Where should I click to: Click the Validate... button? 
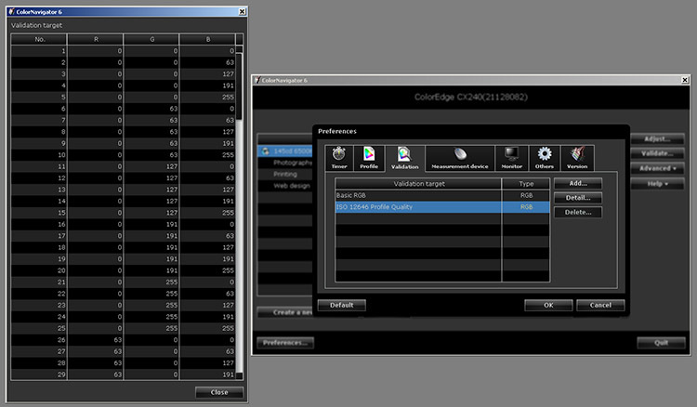pos(657,153)
